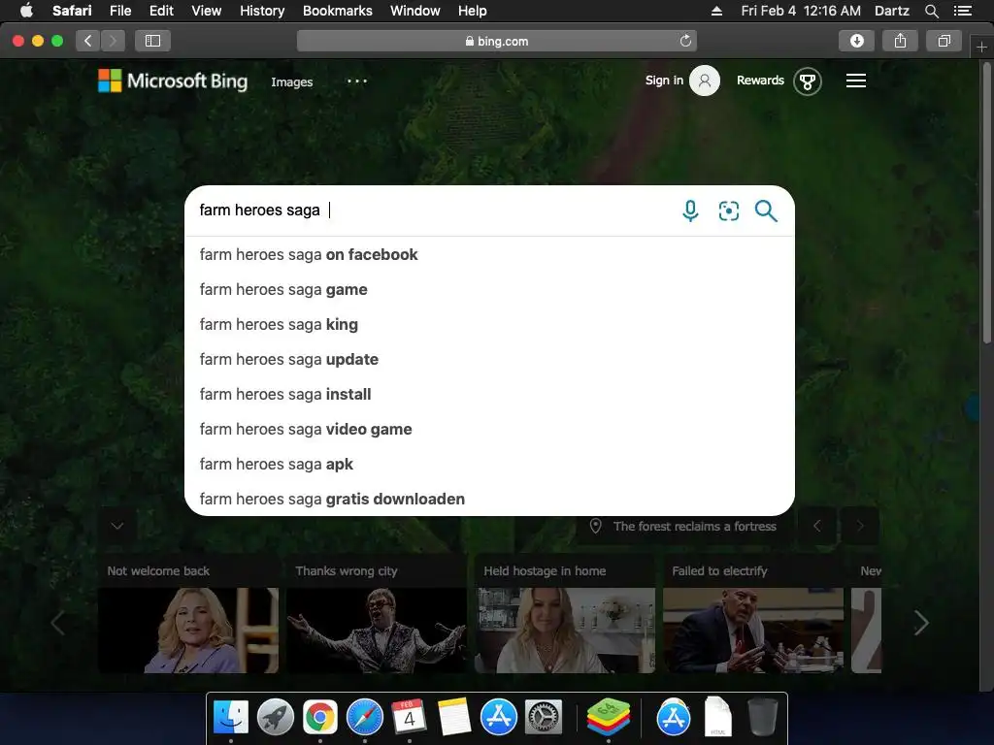Open Spotlight search in menu bar
Viewport: 994px width, 745px height.
[x=931, y=11]
